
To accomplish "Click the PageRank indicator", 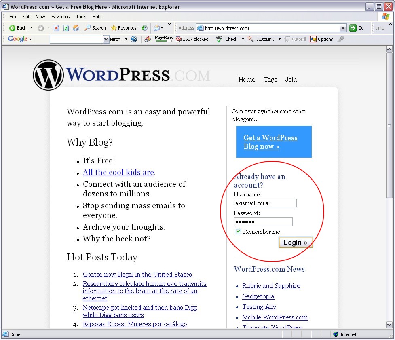I will pyautogui.click(x=164, y=38).
